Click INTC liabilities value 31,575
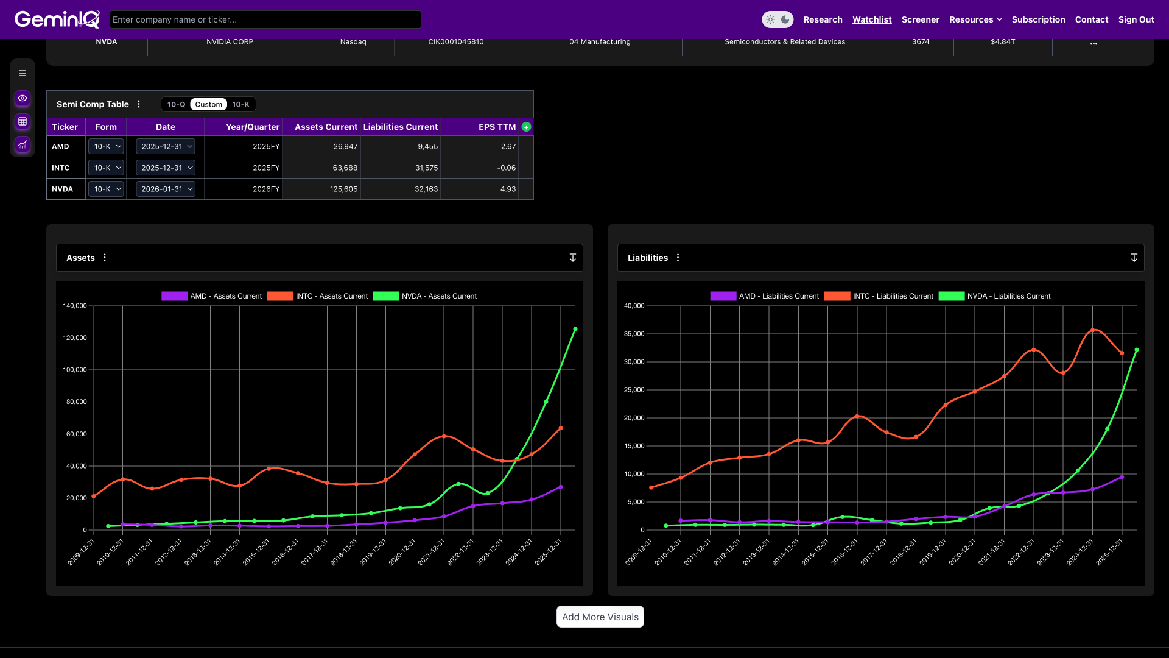The width and height of the screenshot is (1169, 658). [426, 168]
